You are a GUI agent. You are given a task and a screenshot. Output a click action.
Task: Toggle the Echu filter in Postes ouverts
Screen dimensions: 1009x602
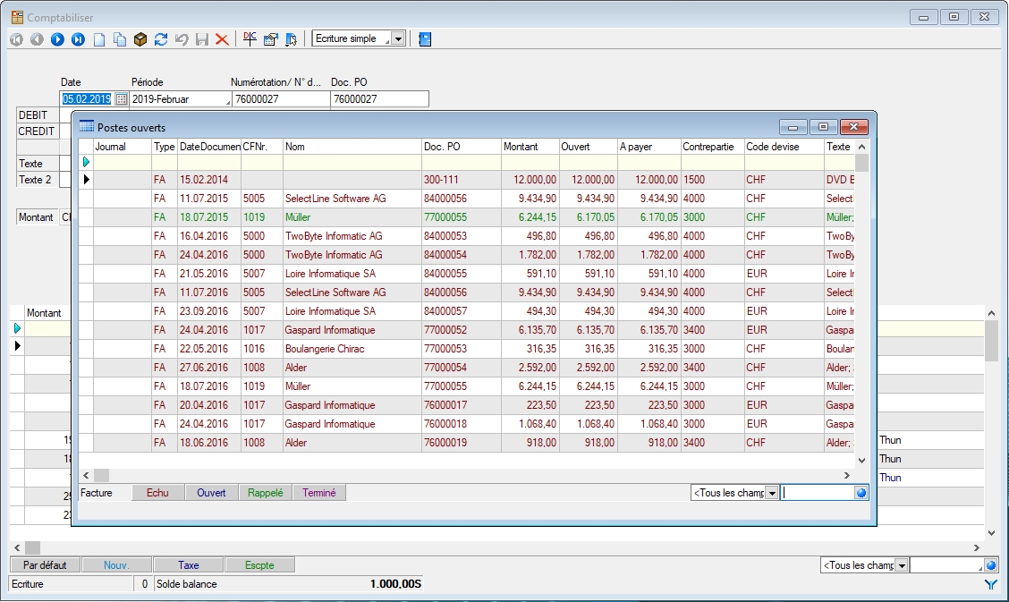[157, 492]
